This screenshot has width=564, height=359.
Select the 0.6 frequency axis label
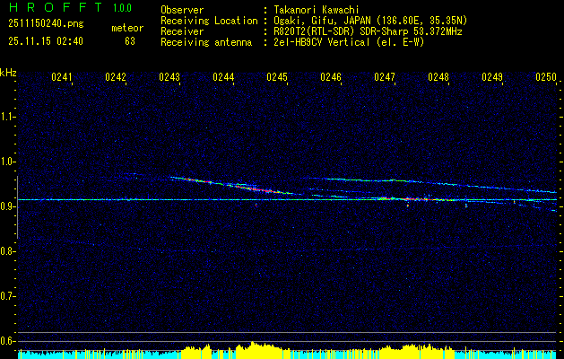pyautogui.click(x=8, y=340)
